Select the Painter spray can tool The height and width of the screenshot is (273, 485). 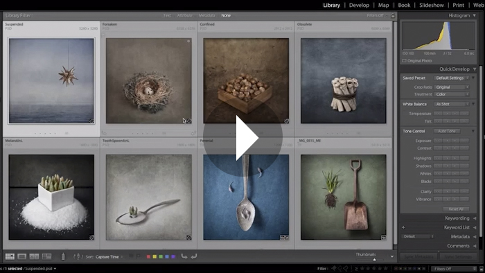63,256
